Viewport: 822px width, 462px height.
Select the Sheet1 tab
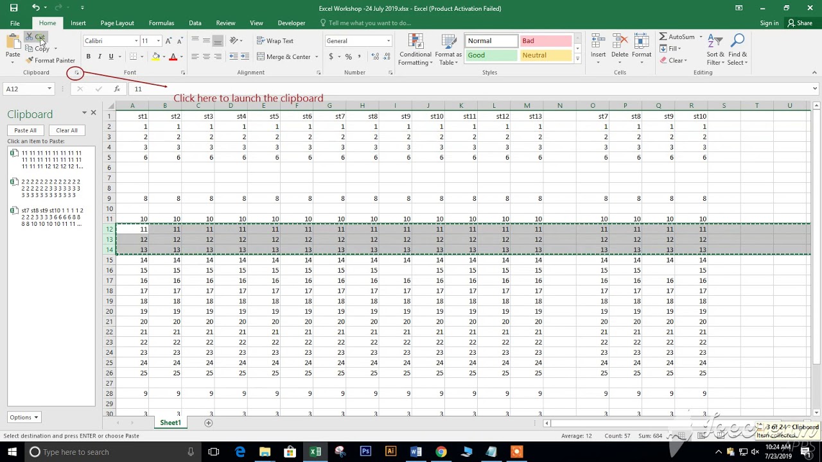(170, 423)
